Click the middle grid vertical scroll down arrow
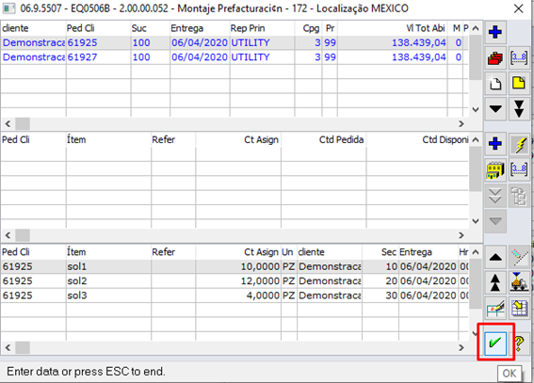Viewport: 534px width, 383px height. tap(476, 221)
